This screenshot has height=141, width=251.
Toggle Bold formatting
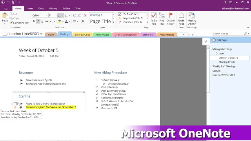click(x=34, y=22)
